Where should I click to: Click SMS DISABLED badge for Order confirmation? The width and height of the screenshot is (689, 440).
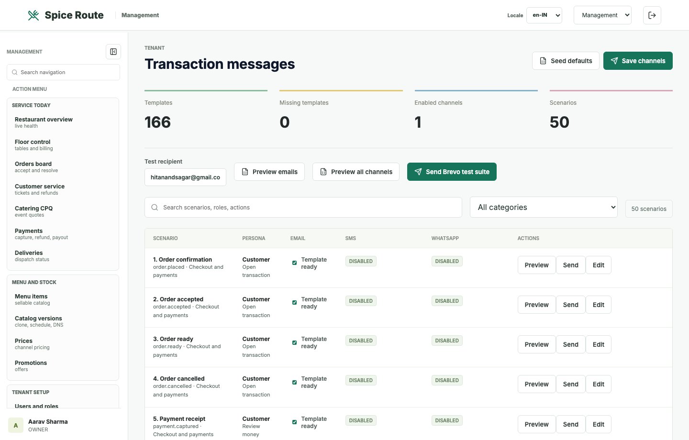point(361,261)
